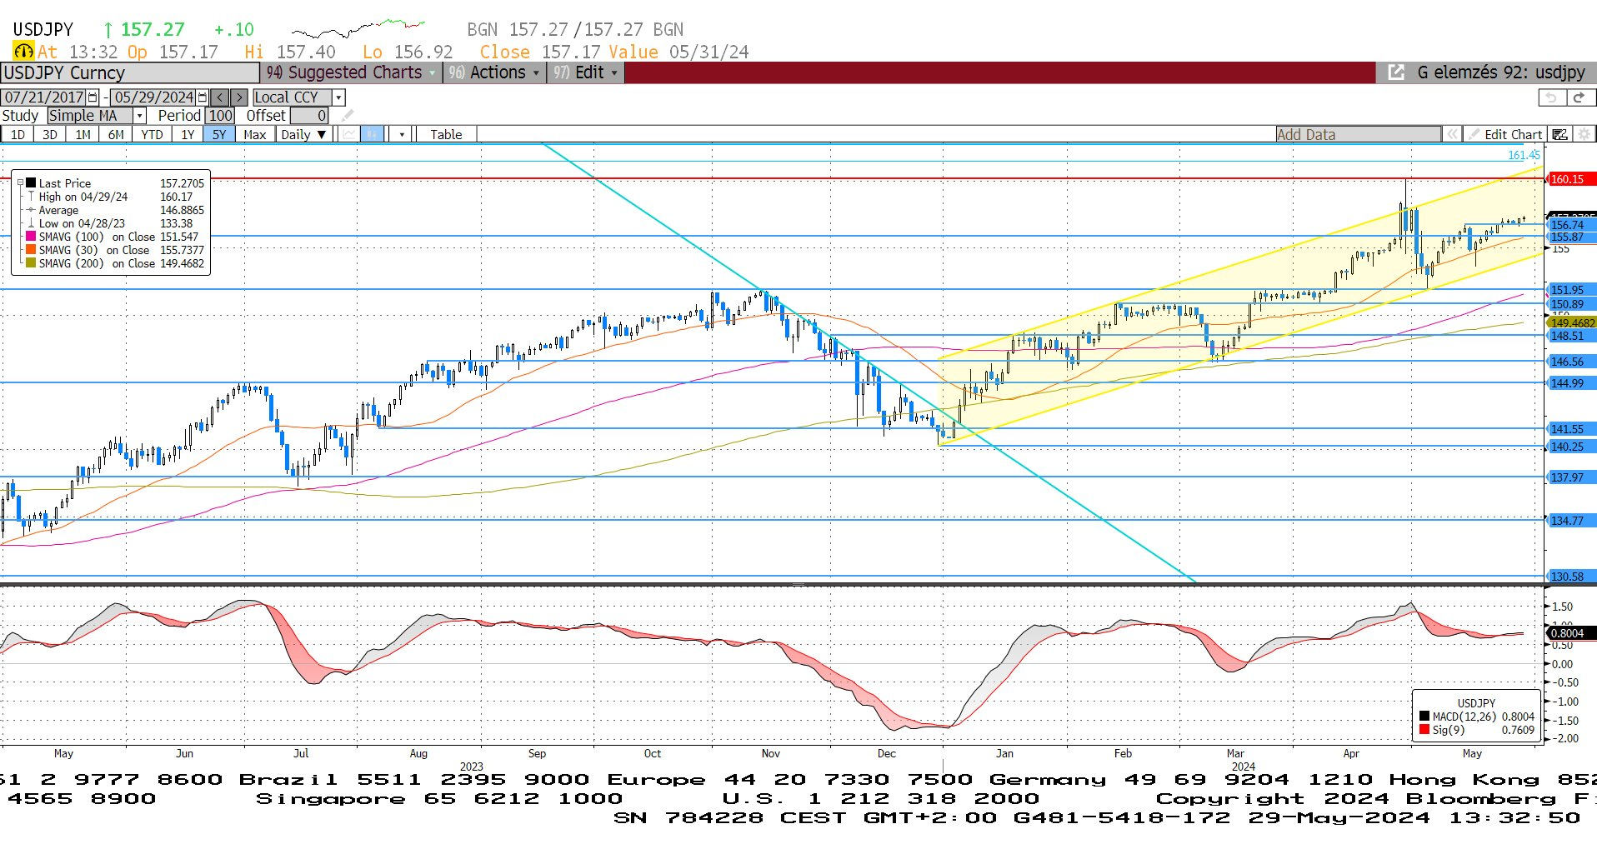Select the 5Y range tab

(218, 134)
